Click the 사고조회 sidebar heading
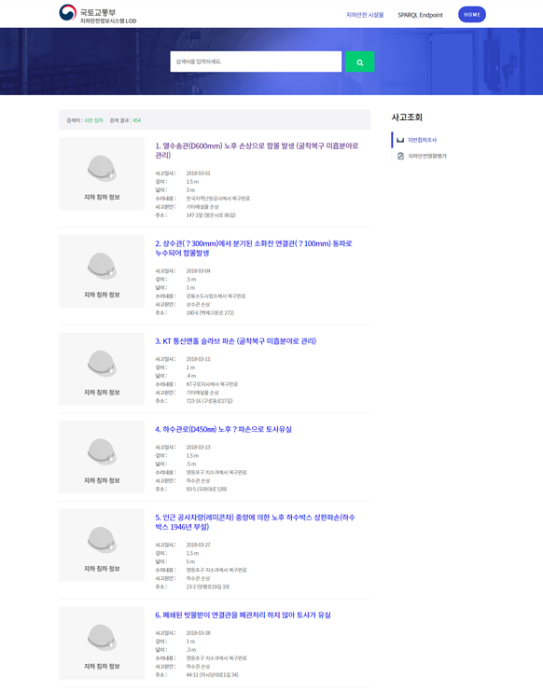This screenshot has width=543, height=691. (x=407, y=117)
